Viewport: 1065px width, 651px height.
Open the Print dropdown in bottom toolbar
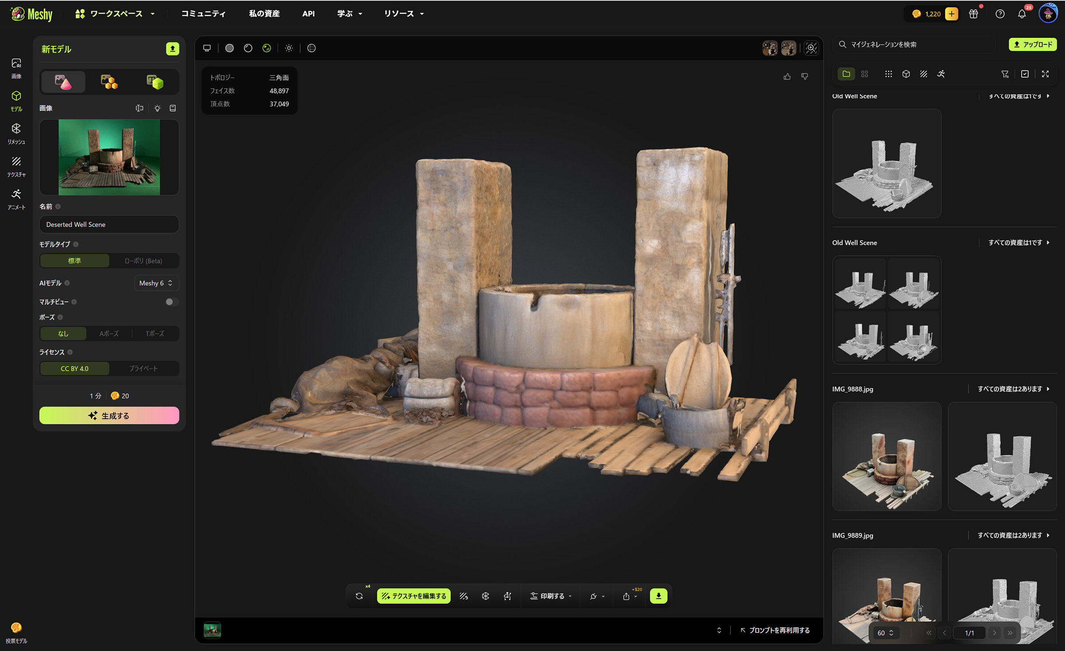click(x=551, y=596)
